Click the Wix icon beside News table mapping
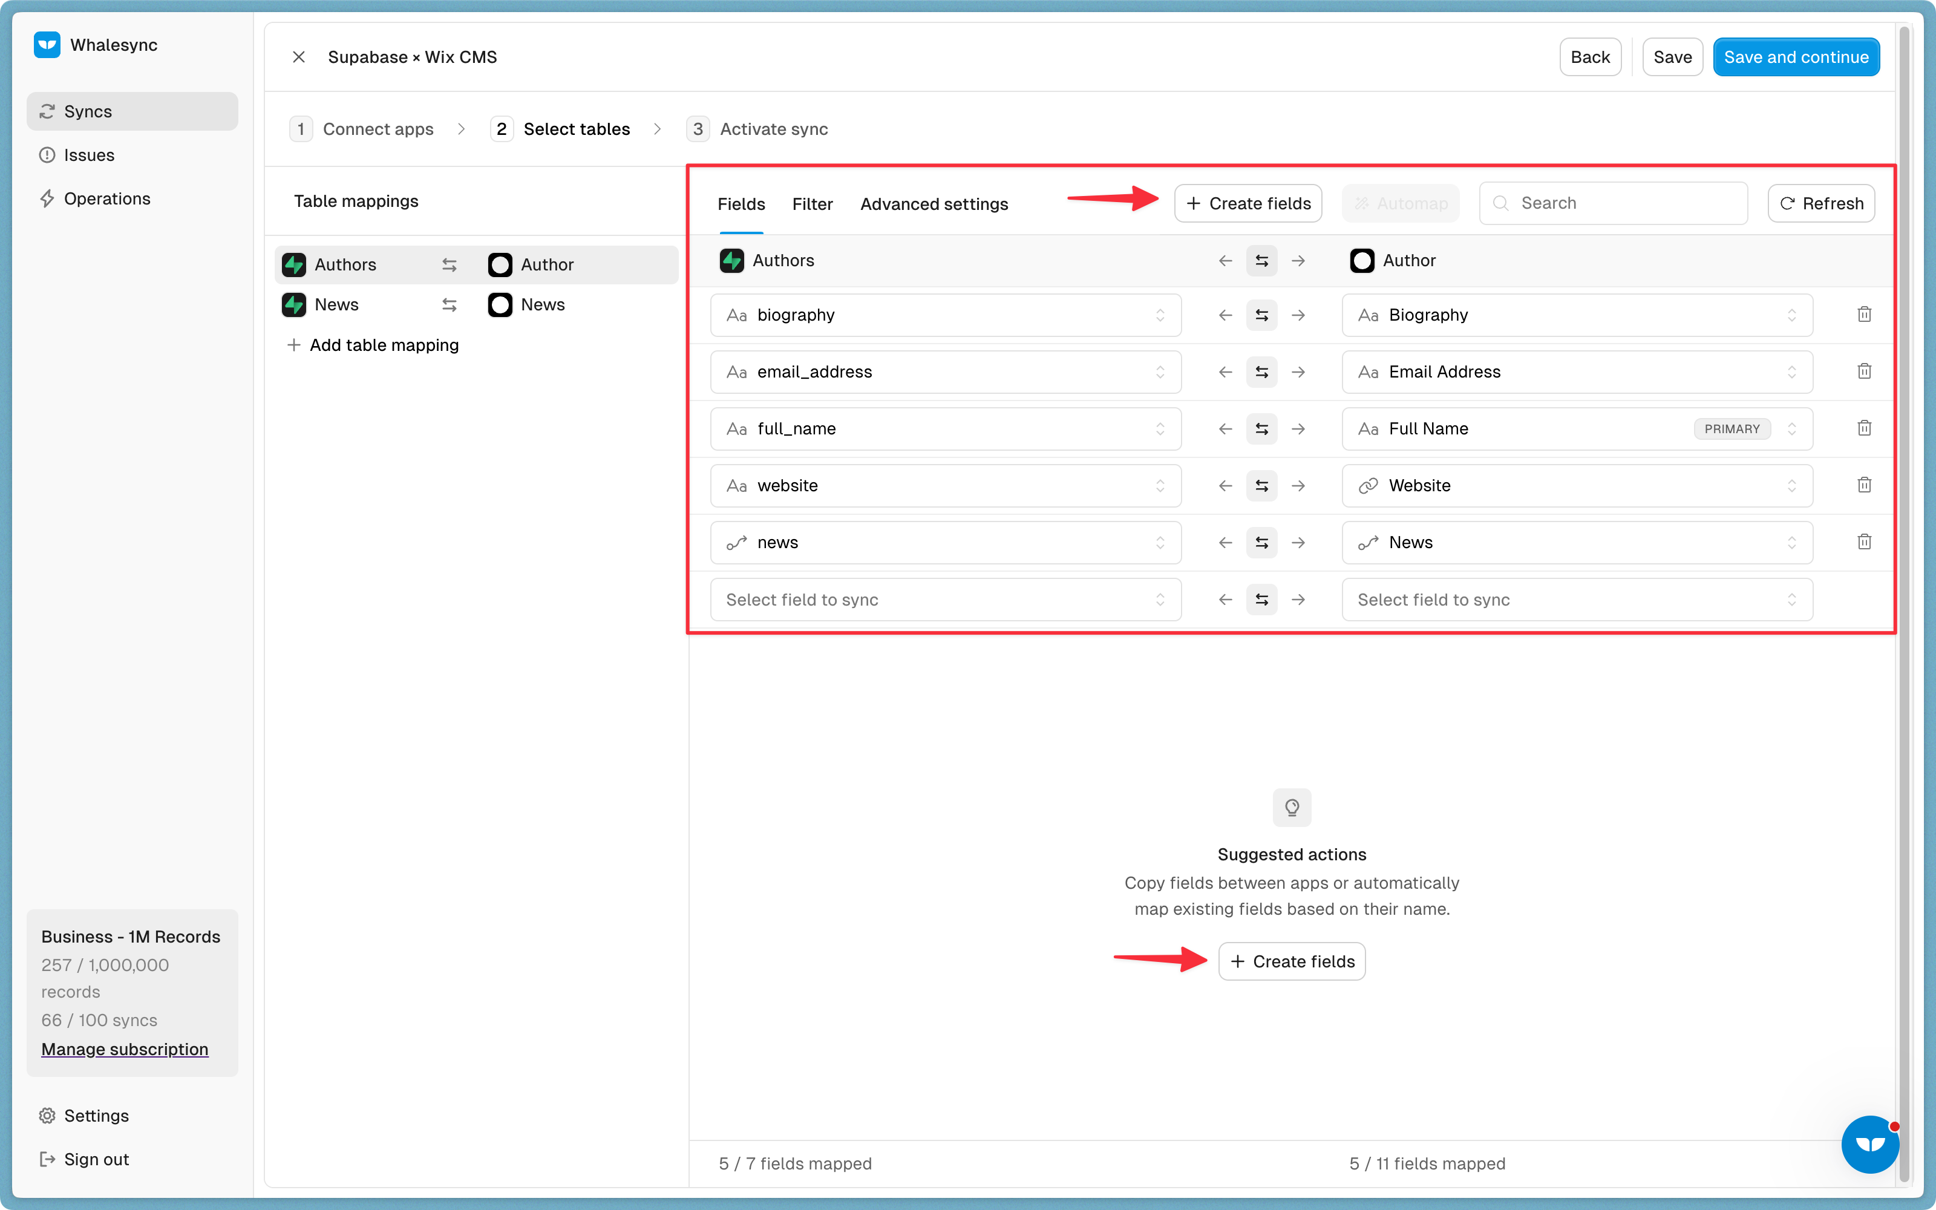The image size is (1936, 1210). (x=500, y=305)
